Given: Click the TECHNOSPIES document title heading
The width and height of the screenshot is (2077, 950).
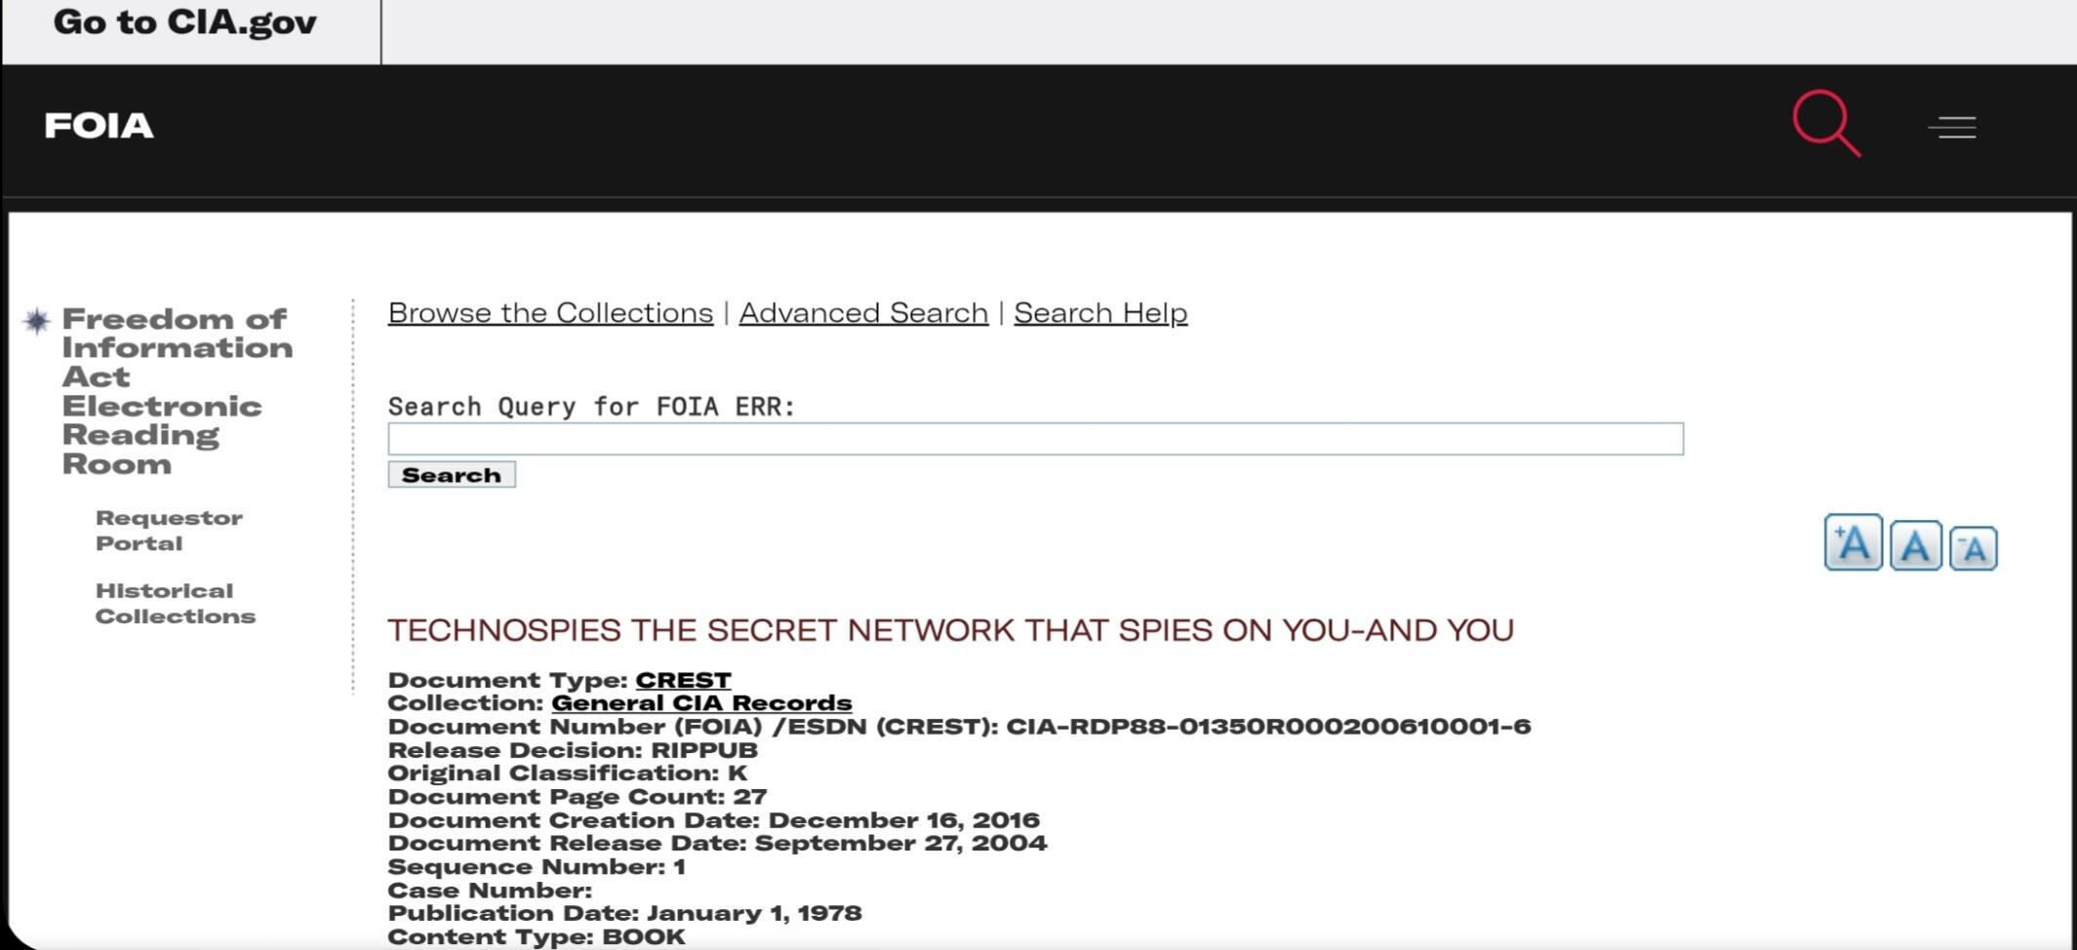Looking at the screenshot, I should point(950,631).
